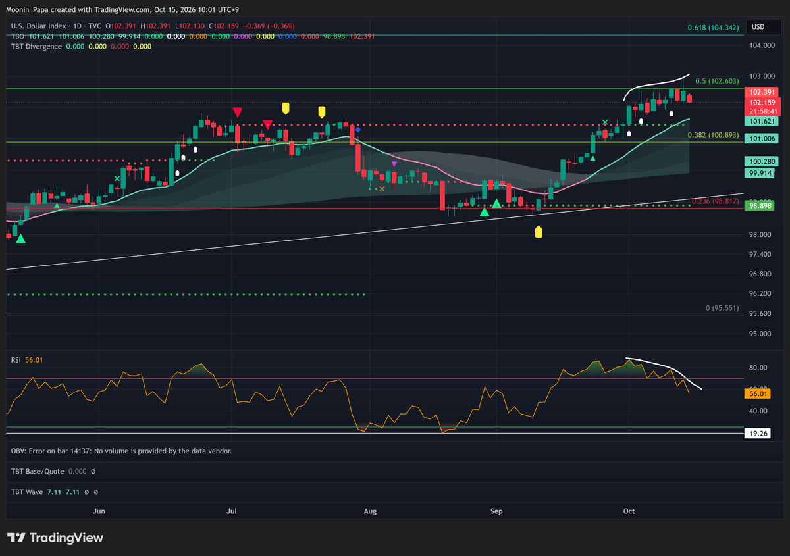Click the large green up-triangle under the first candles

(x=20, y=240)
